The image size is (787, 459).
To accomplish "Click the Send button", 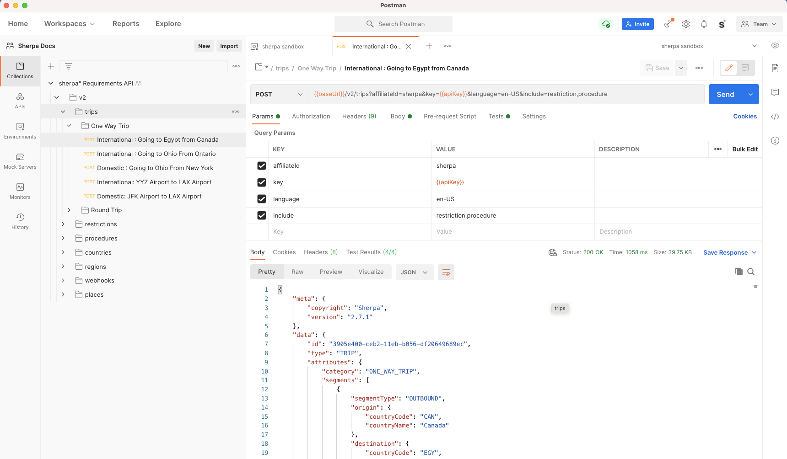I will pos(725,94).
